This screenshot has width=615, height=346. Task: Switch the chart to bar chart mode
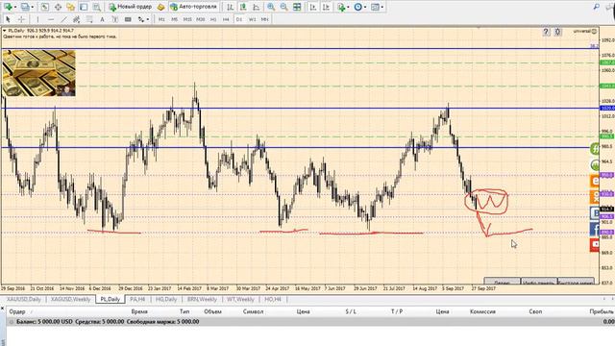tap(231, 7)
